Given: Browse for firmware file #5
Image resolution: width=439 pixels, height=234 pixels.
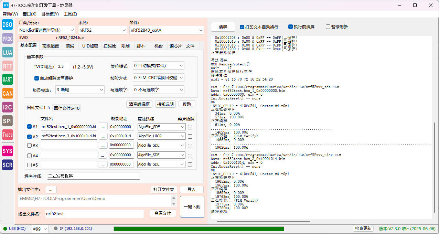Looking at the screenshot, I should pos(103,164).
